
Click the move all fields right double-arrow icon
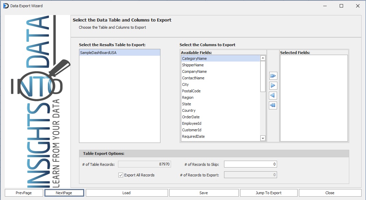click(273, 76)
